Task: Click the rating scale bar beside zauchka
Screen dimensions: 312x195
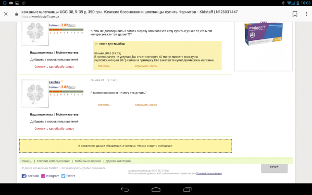Action: [x=66, y=92]
